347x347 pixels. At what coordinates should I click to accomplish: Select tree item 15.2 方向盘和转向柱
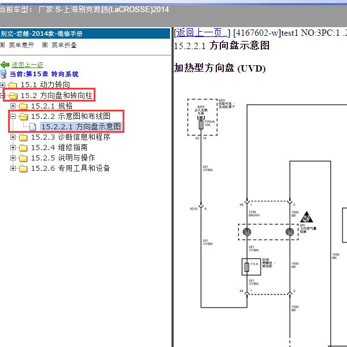pos(56,95)
